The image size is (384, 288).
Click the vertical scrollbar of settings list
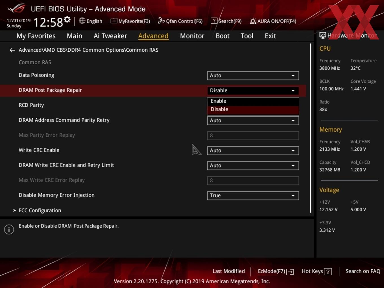coord(311,128)
